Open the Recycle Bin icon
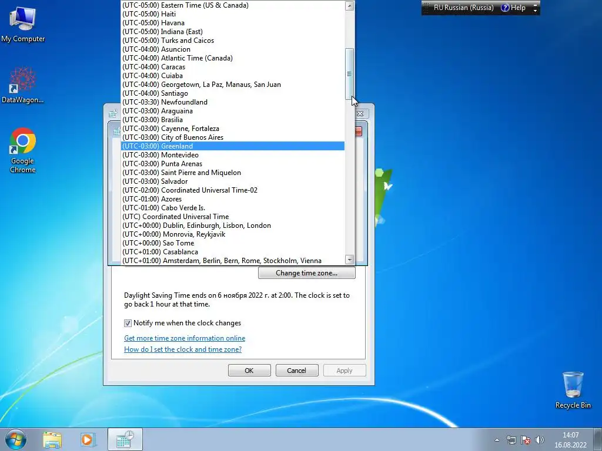This screenshot has width=602, height=451. pos(573,390)
